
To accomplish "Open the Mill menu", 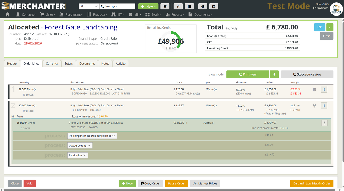I will click(x=135, y=14).
